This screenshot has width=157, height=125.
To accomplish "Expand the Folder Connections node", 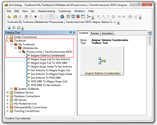I will 7,37.
